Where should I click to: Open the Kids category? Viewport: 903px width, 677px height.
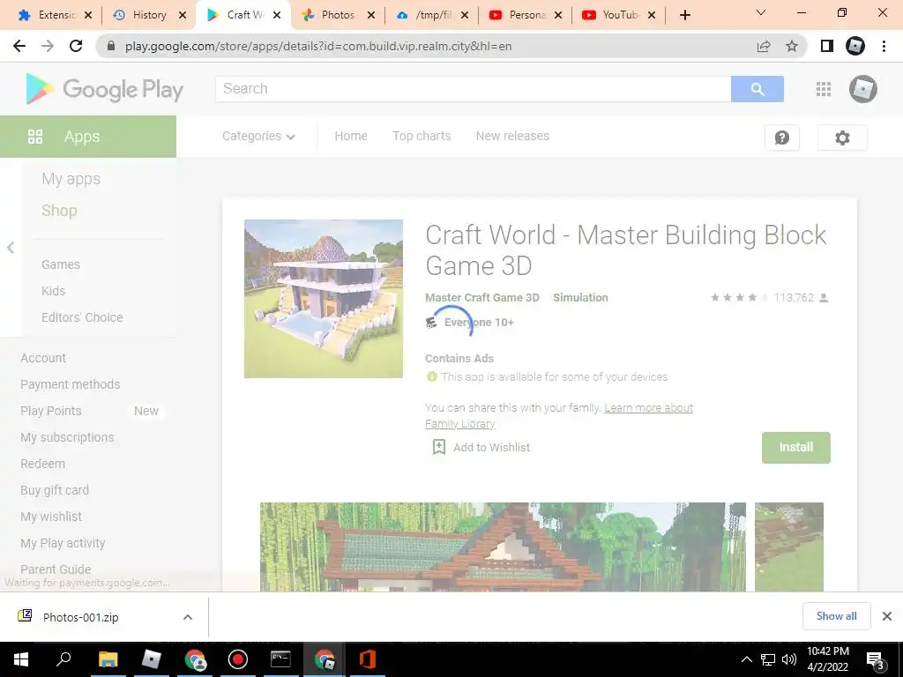[x=53, y=291]
